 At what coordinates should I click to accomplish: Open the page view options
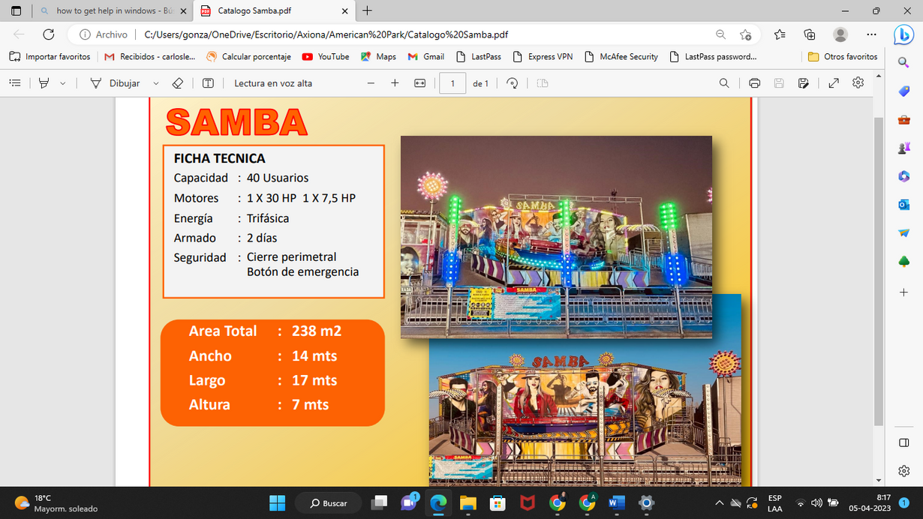(543, 83)
